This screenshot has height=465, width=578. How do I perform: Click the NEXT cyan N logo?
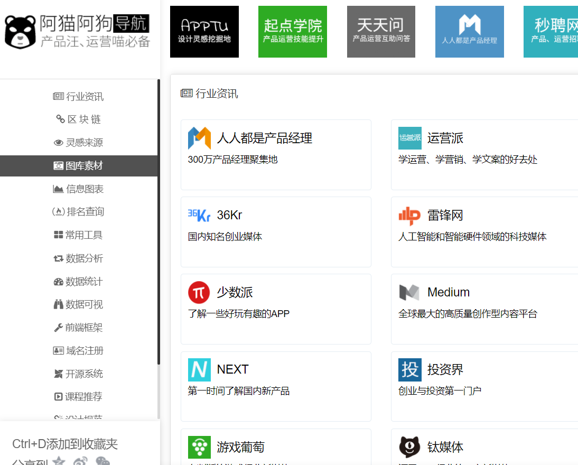click(x=199, y=369)
